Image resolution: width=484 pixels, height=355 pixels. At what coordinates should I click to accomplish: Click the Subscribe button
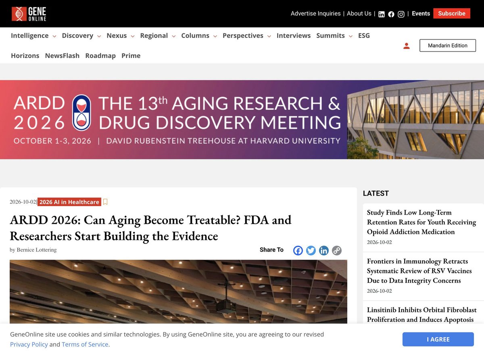click(452, 13)
